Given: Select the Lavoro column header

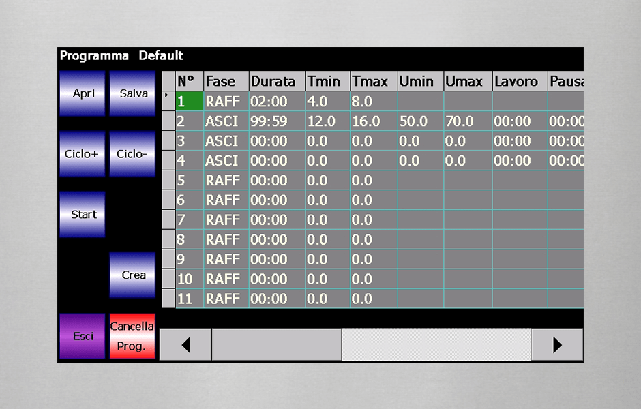Looking at the screenshot, I should (x=520, y=81).
